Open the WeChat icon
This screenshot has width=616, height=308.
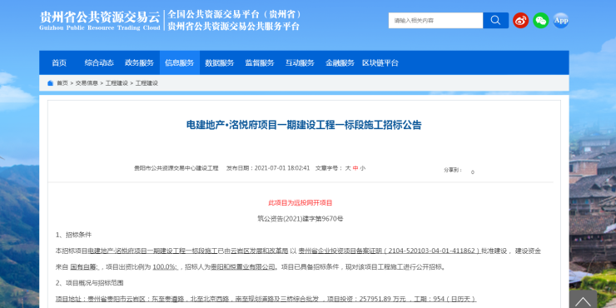[540, 21]
